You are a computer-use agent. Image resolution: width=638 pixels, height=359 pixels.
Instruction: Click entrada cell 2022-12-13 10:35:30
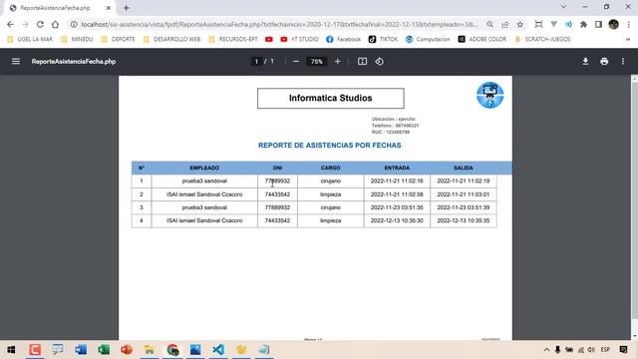point(397,220)
